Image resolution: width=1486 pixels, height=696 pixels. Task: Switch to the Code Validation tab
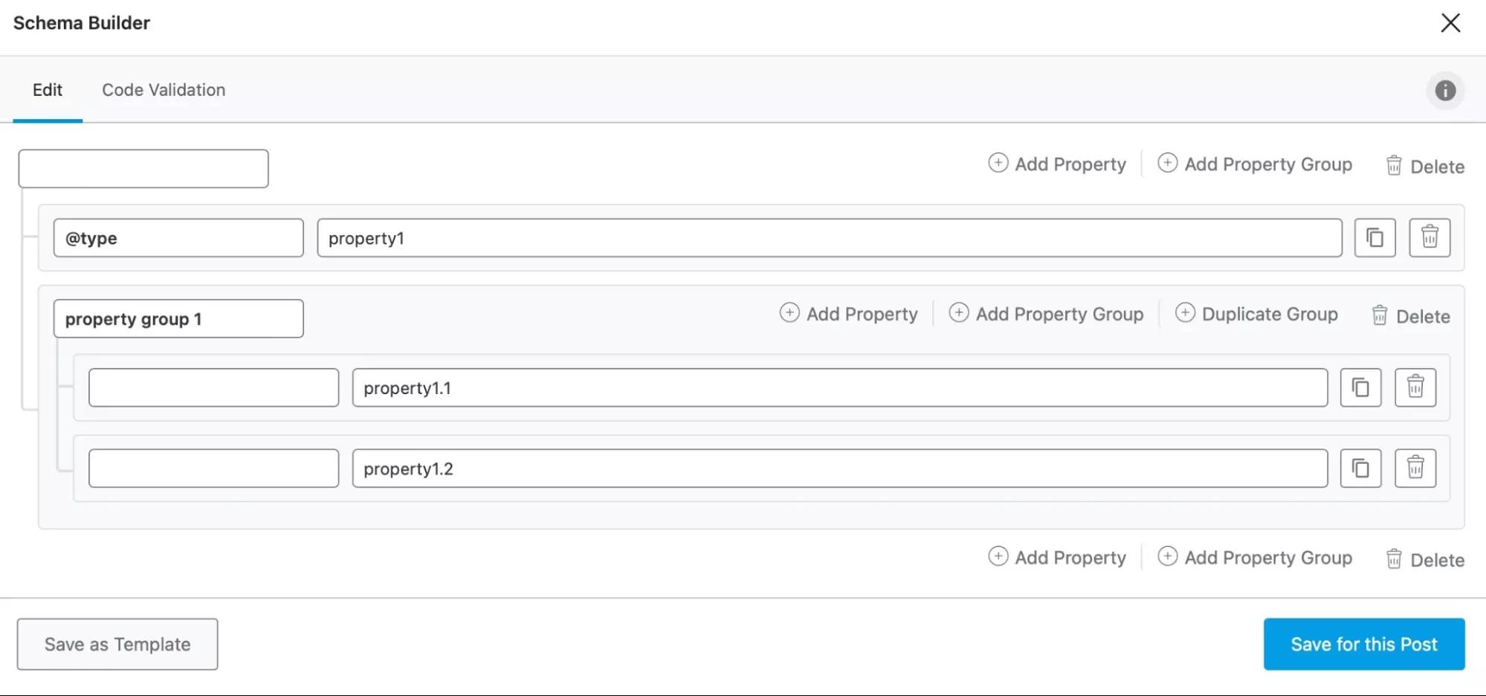163,89
